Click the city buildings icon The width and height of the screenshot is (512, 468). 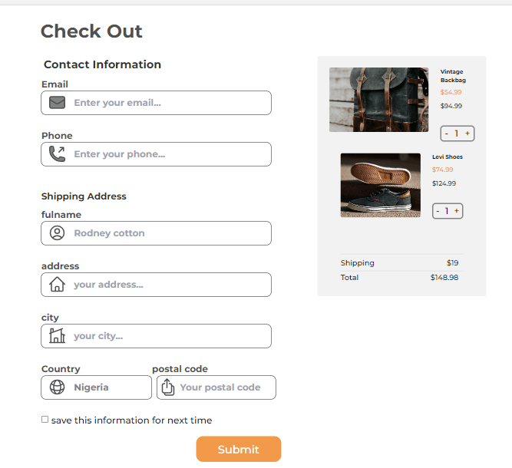[57, 336]
